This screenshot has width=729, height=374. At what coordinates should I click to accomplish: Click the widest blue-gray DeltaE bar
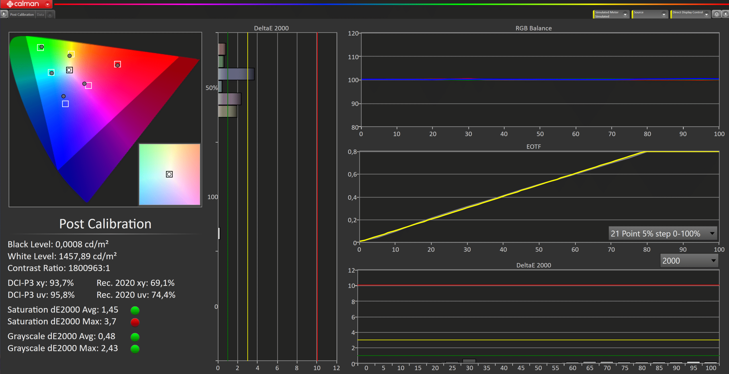pos(236,74)
